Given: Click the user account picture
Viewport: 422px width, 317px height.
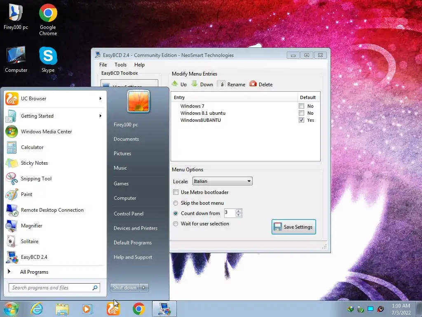Looking at the screenshot, I should tap(138, 102).
